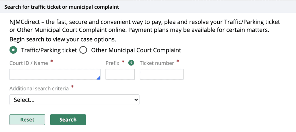Click the "Search for traffic ticket" panel header
Viewport: 296px width, 132px height.
click(61, 6)
